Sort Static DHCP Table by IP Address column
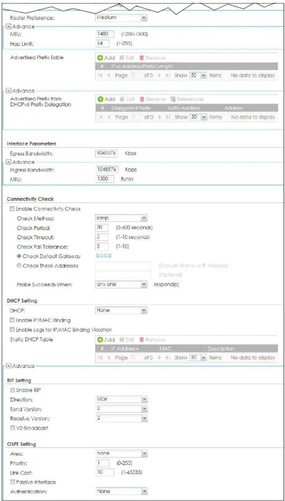This screenshot has width=285, height=501. click(x=125, y=349)
